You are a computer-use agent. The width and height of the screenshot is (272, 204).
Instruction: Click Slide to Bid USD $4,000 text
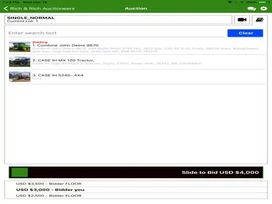[x=220, y=172]
